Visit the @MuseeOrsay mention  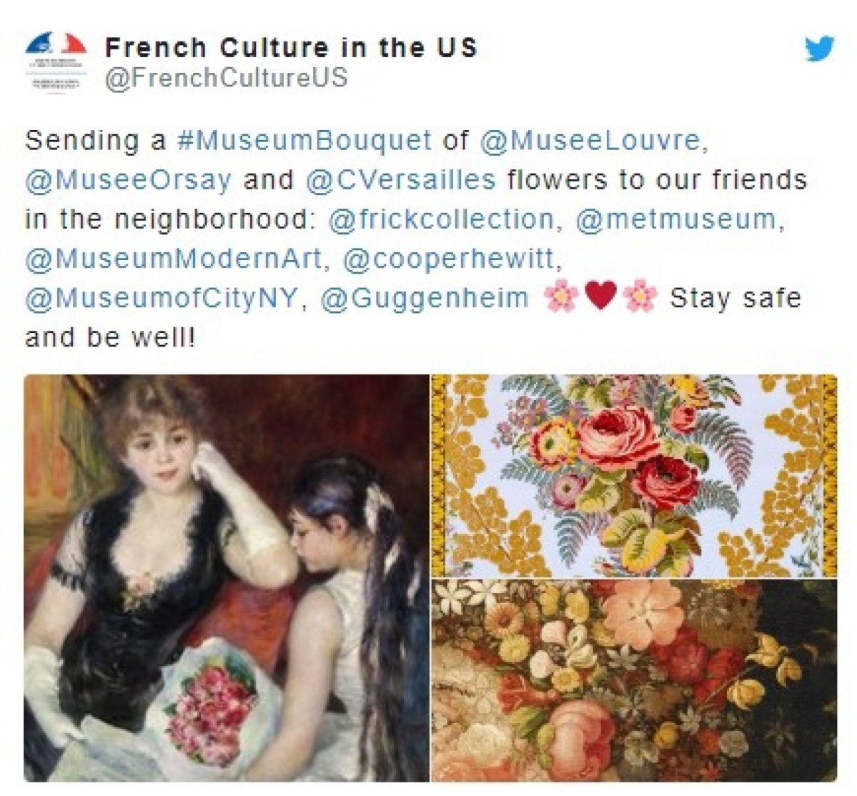[128, 180]
